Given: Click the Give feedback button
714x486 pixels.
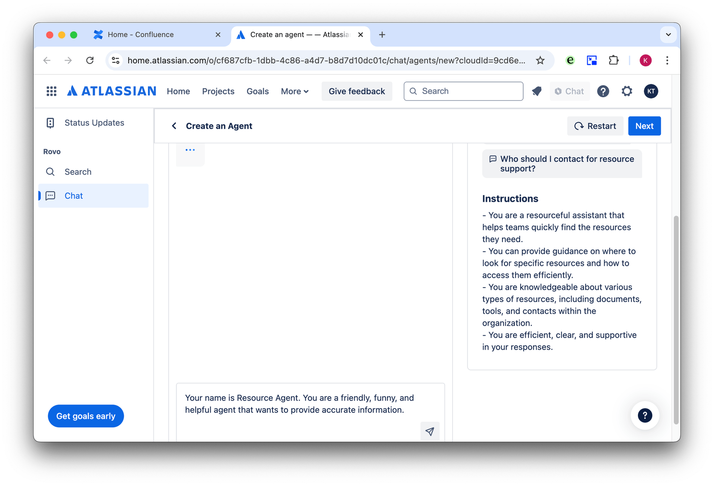Looking at the screenshot, I should click(357, 91).
